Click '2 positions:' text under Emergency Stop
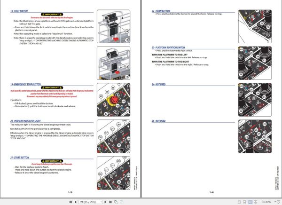282x205 pixels. [16, 100]
